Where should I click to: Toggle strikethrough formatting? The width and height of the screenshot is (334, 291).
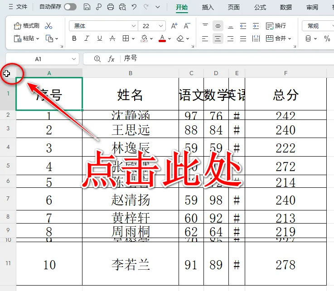112,38
